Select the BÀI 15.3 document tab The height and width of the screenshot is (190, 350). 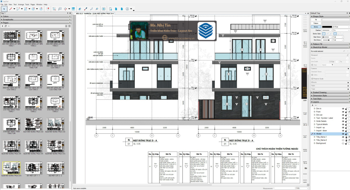click(95, 13)
